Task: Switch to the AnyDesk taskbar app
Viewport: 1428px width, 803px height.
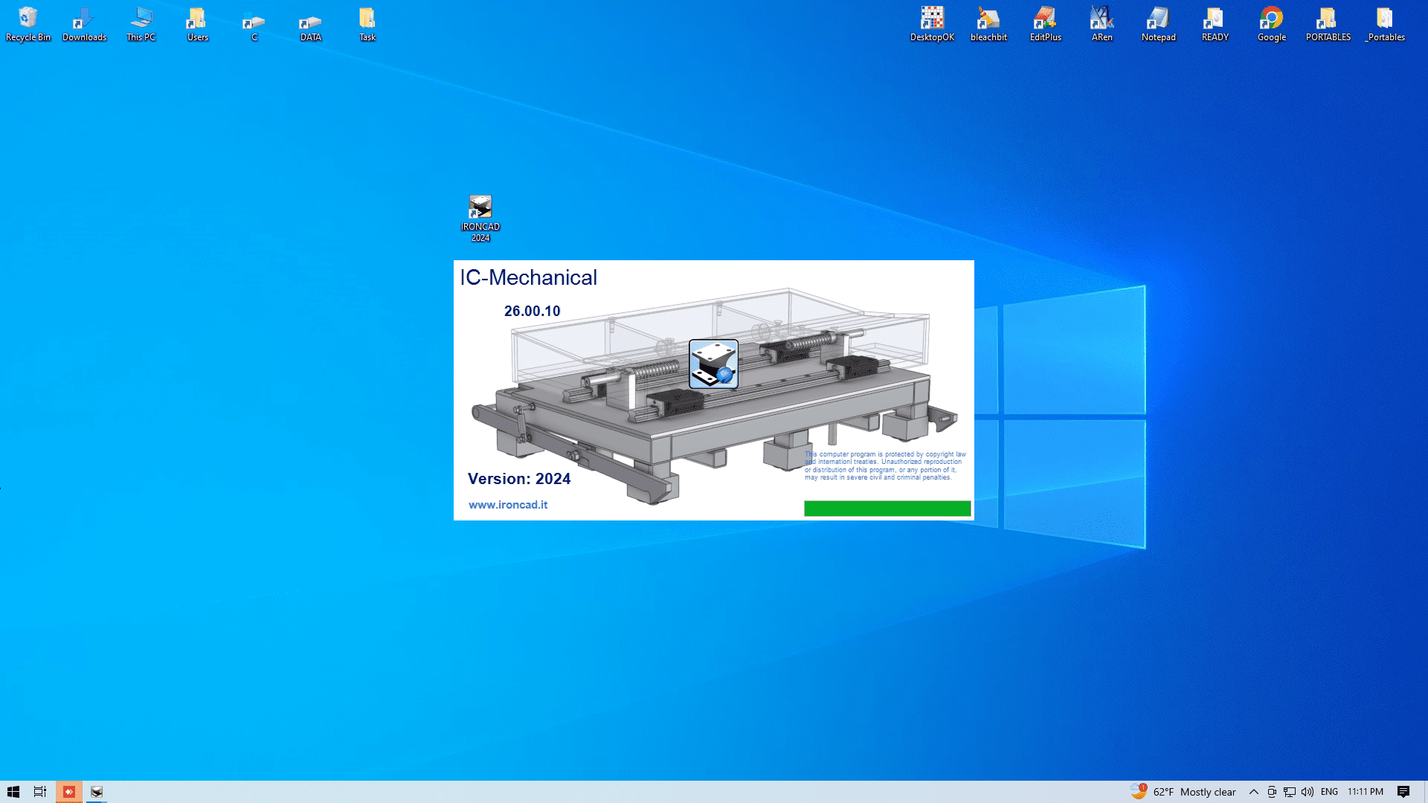Action: click(x=68, y=792)
